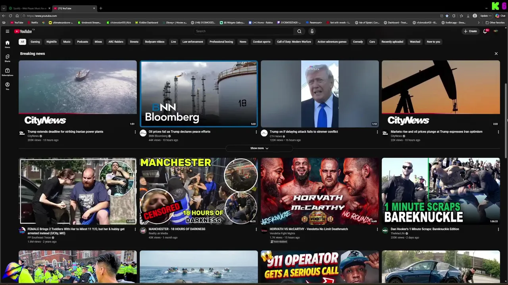The width and height of the screenshot is (508, 285).
Task: Open the tab search dropdown arrow
Action: [4, 8]
